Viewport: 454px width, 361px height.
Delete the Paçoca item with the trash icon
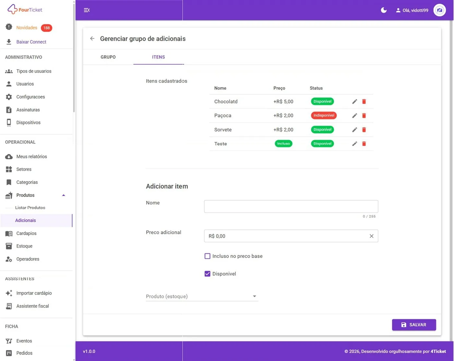[x=364, y=116]
